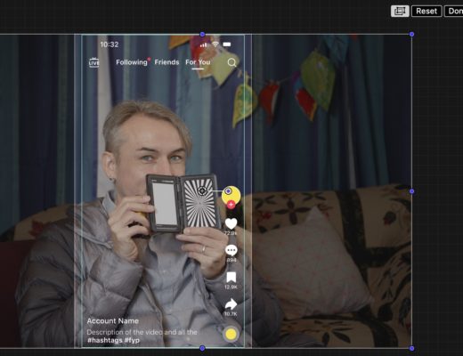Click the bookmark save icon
Screen dimensions: 463x356
pos(231,278)
